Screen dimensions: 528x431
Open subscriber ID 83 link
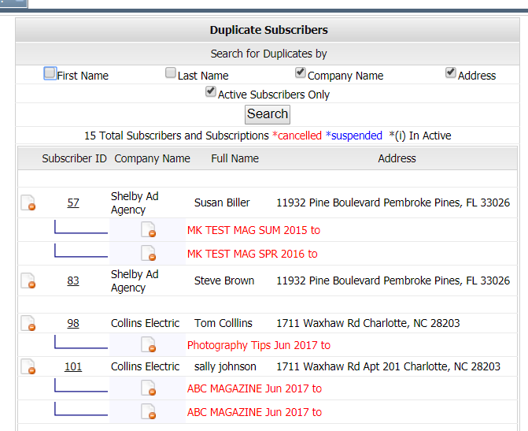click(x=73, y=281)
